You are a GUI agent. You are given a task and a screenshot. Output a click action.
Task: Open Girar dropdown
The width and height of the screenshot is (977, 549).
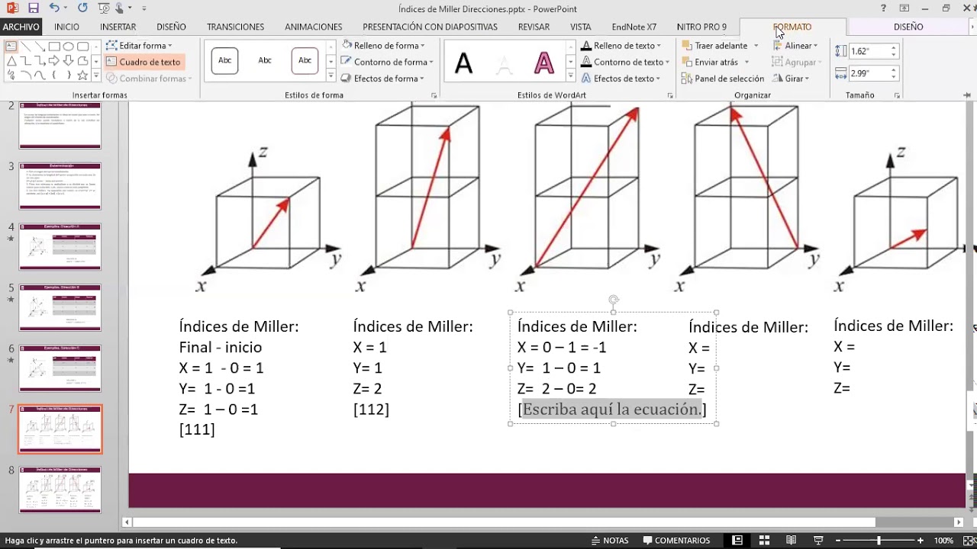click(791, 79)
